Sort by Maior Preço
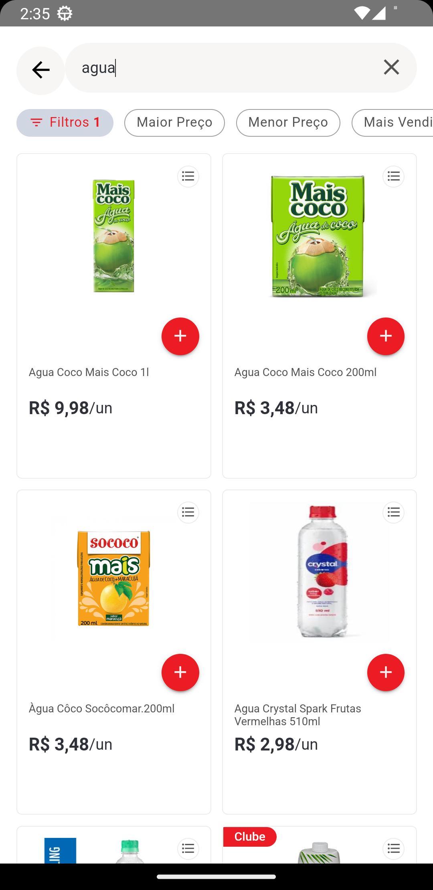 click(x=174, y=123)
